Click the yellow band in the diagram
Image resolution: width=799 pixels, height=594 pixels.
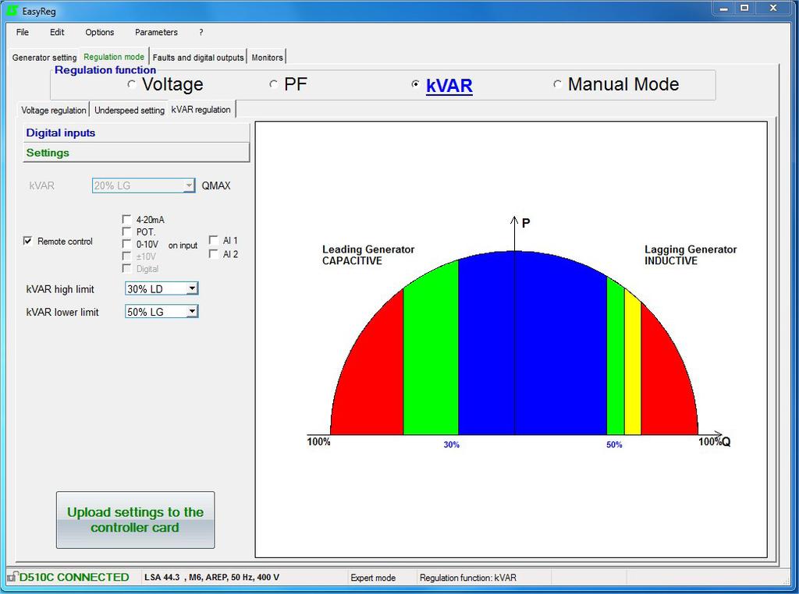click(632, 366)
